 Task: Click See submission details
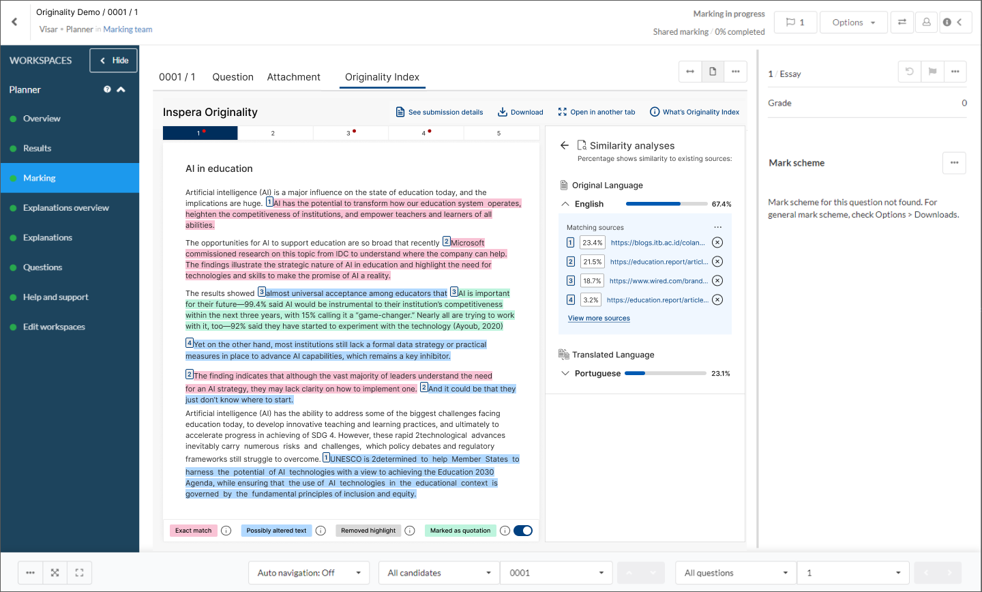(439, 112)
